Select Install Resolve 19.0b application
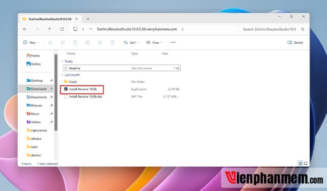The image size is (327, 191). tap(121, 89)
